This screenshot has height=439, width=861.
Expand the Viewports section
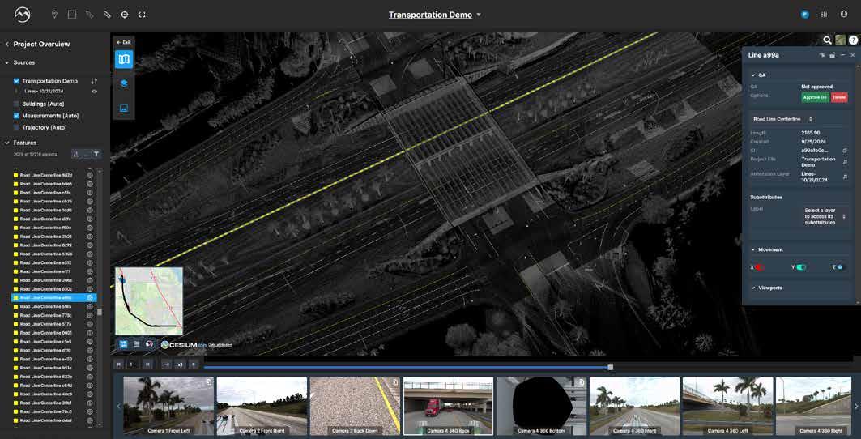(752, 288)
